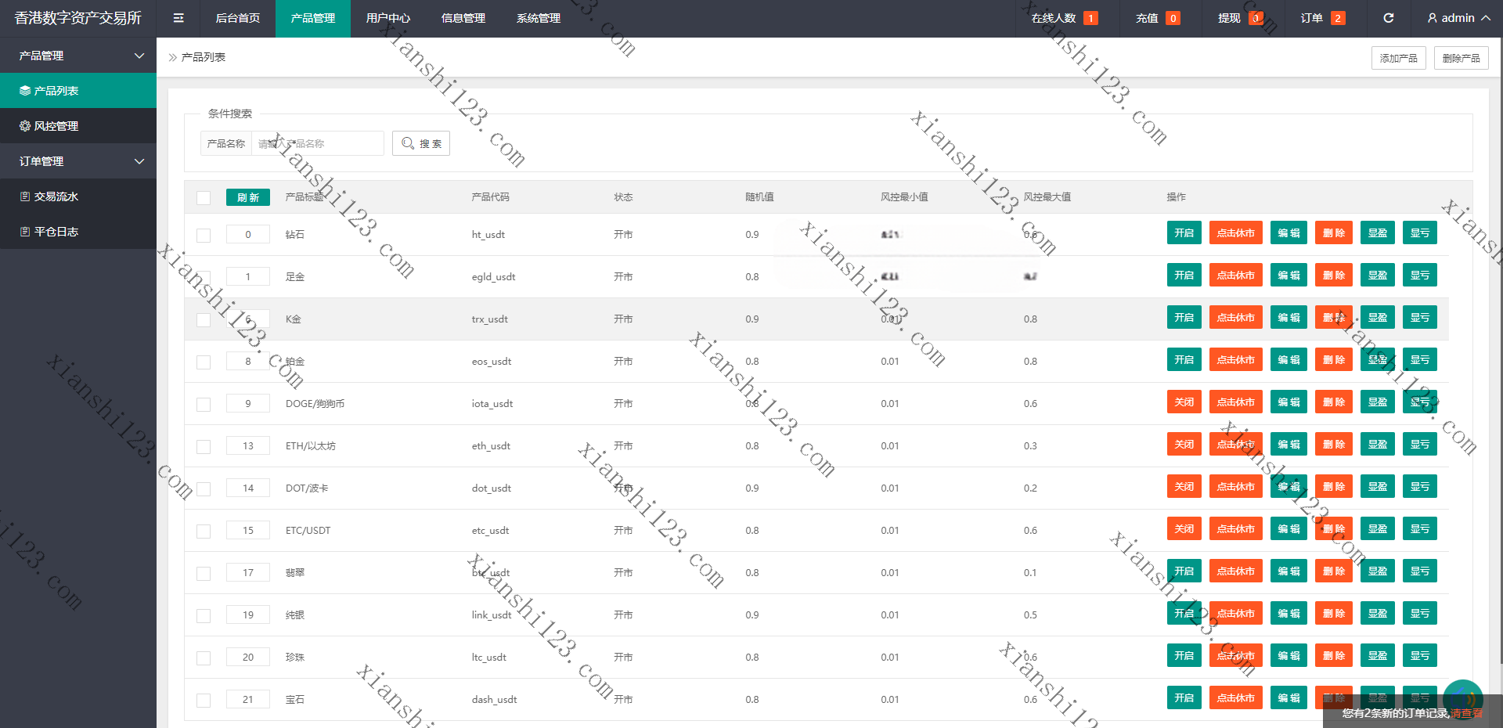Open 产品列表 in the sidebar
Image resolution: width=1503 pixels, height=728 pixels.
pyautogui.click(x=78, y=91)
